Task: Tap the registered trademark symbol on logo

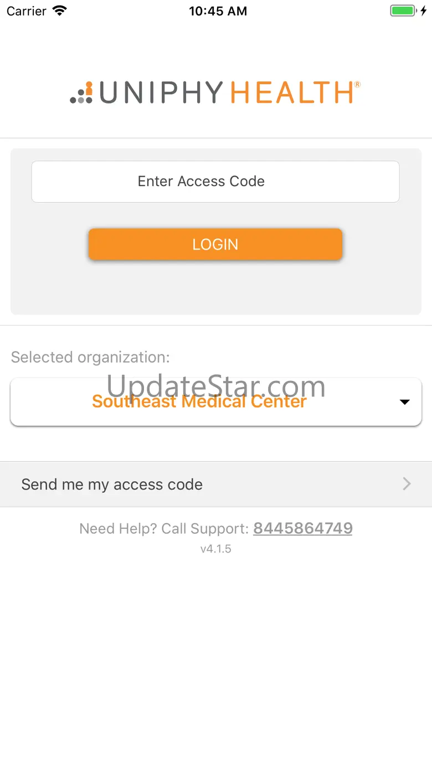Action: 357,84
